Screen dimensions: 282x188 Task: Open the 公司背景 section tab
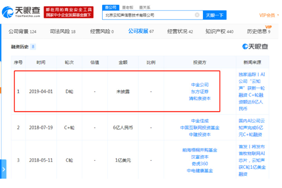pos(22,32)
